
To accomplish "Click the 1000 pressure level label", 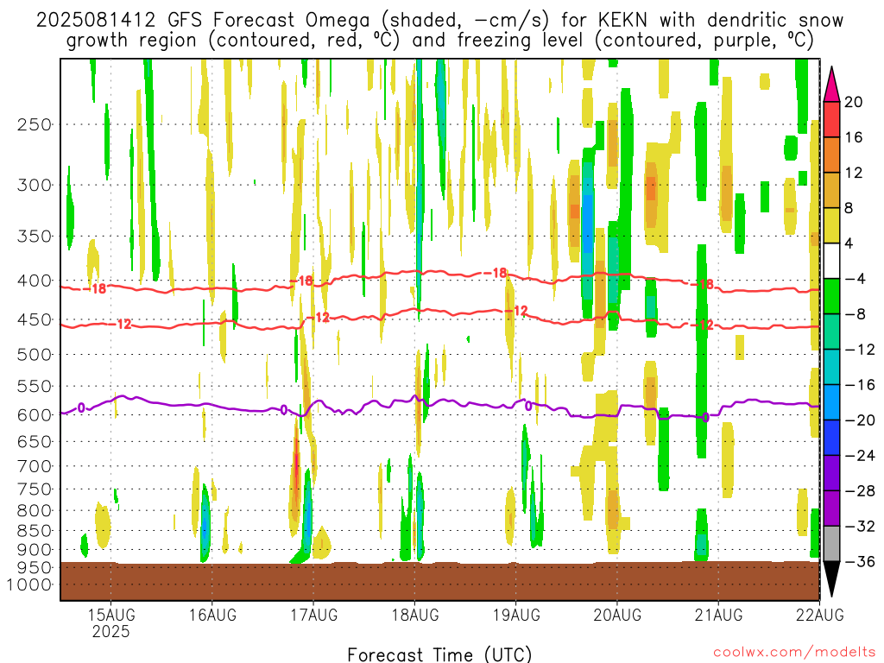I will (x=28, y=584).
